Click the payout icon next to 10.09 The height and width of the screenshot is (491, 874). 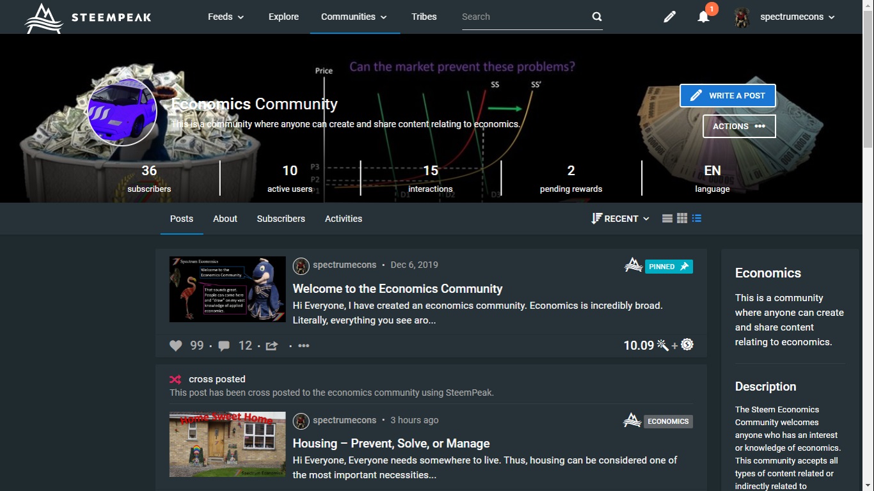click(663, 345)
